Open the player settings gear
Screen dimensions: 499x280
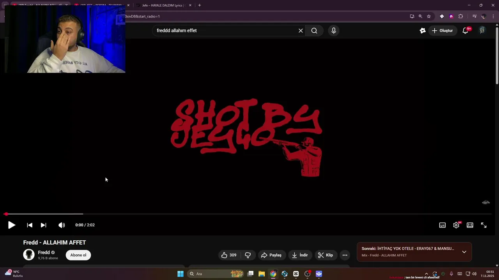456,225
